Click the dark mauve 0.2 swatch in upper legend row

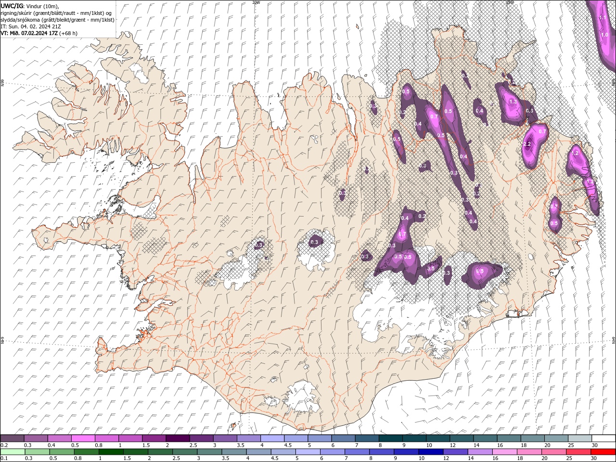point(12,438)
